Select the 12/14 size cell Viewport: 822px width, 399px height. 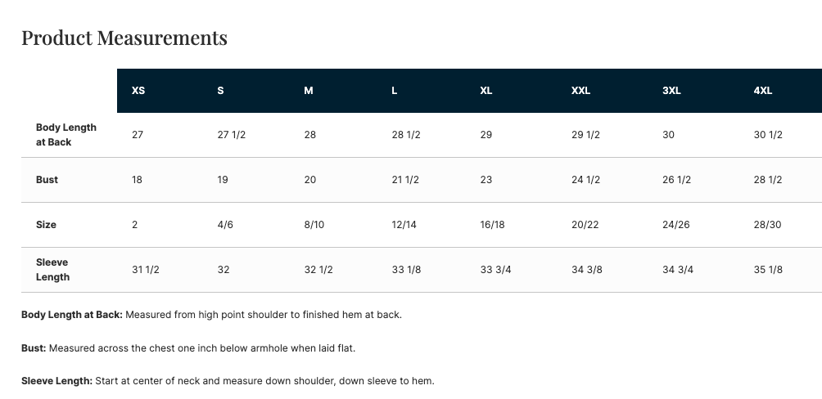pos(404,225)
